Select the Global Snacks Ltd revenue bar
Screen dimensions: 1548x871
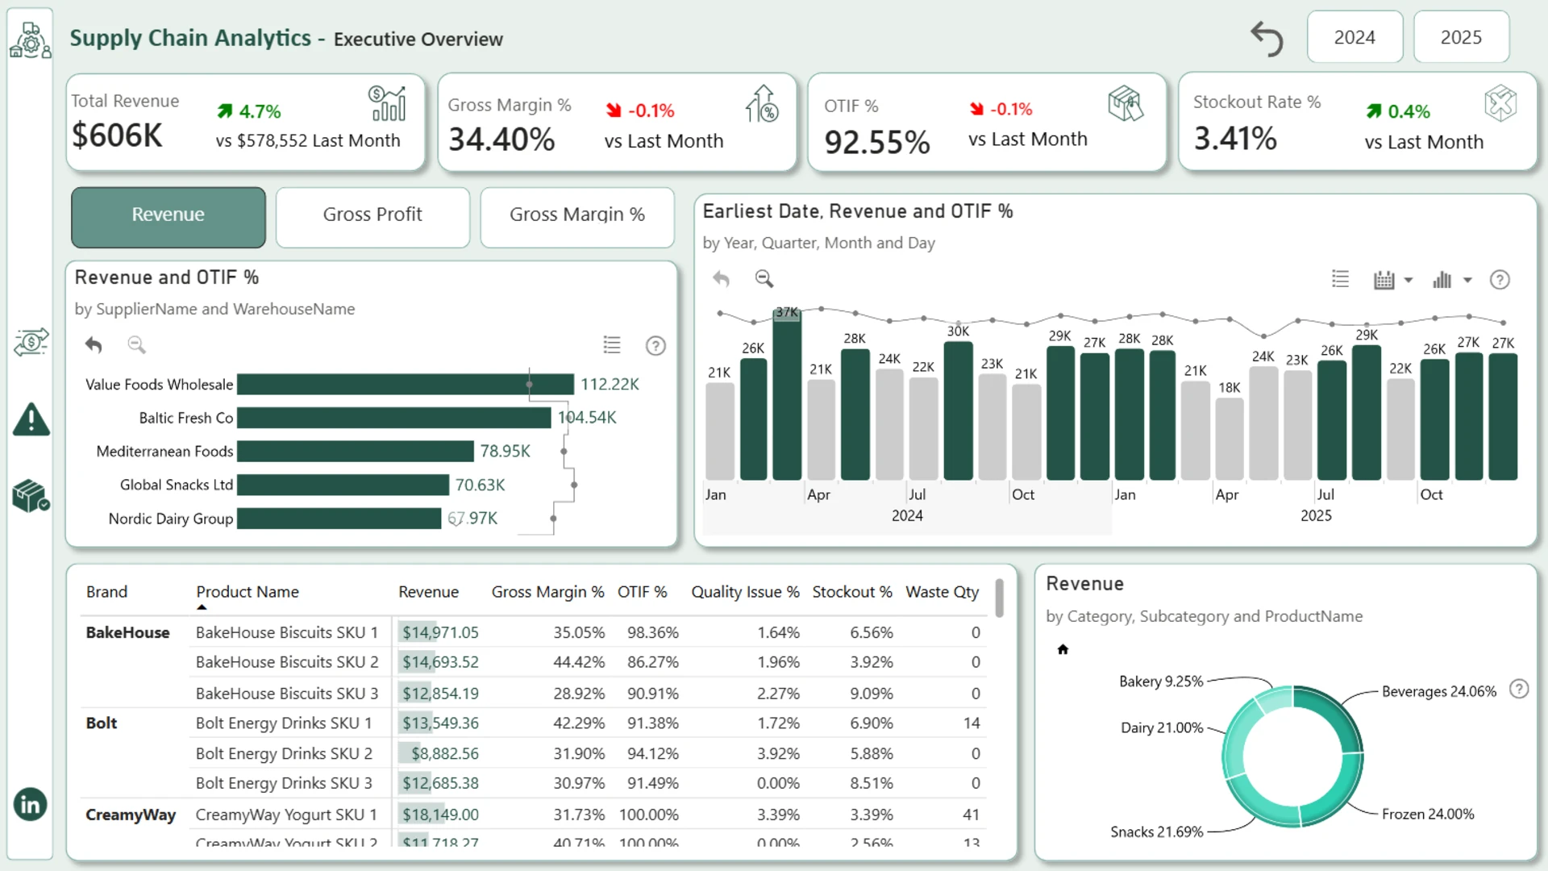click(343, 485)
